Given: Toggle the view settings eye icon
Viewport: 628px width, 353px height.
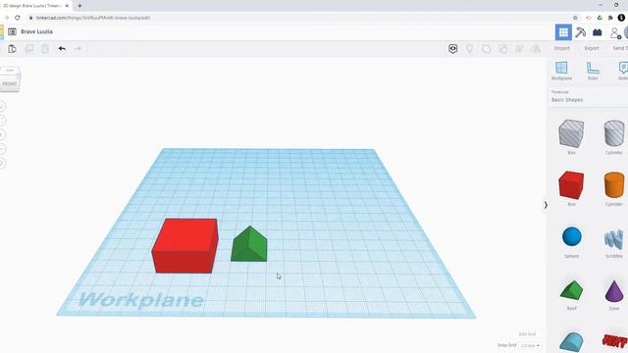Looking at the screenshot, I should (x=453, y=49).
